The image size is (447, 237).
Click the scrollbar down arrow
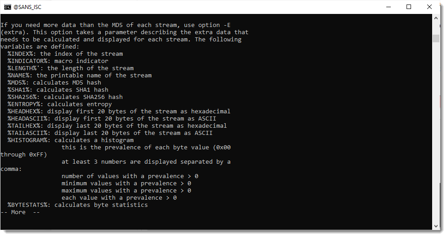pos(436,226)
